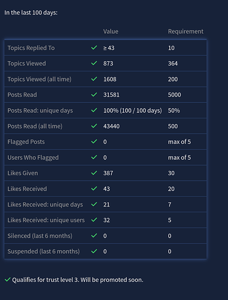Click the checkmark for Suspended (last 6 months)
The width and height of the screenshot is (228, 300).
tap(94, 251)
